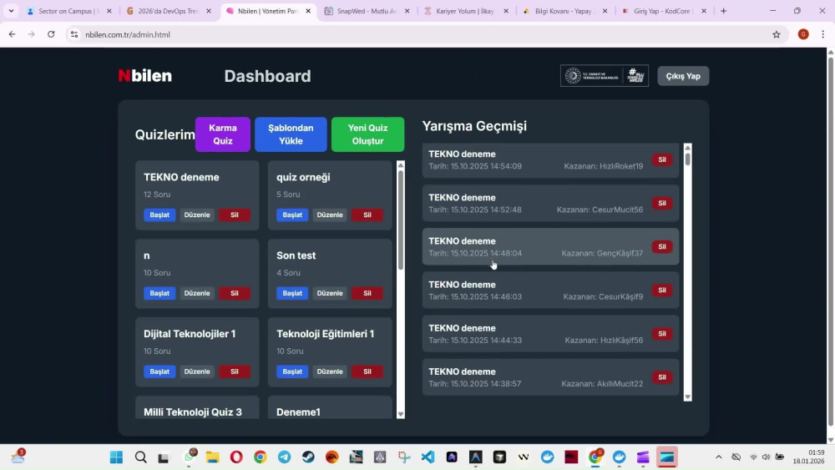Edit the Teknoloji Eğitimleri 1 quiz
Screen dimensions: 835x470
(x=330, y=371)
